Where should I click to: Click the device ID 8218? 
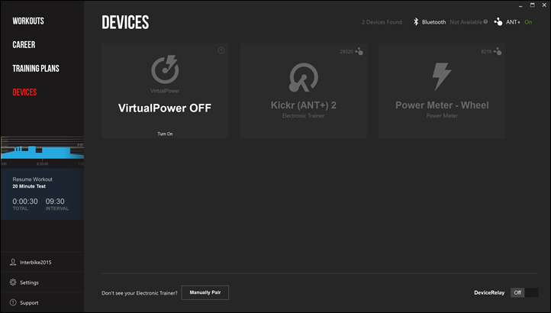[486, 52]
